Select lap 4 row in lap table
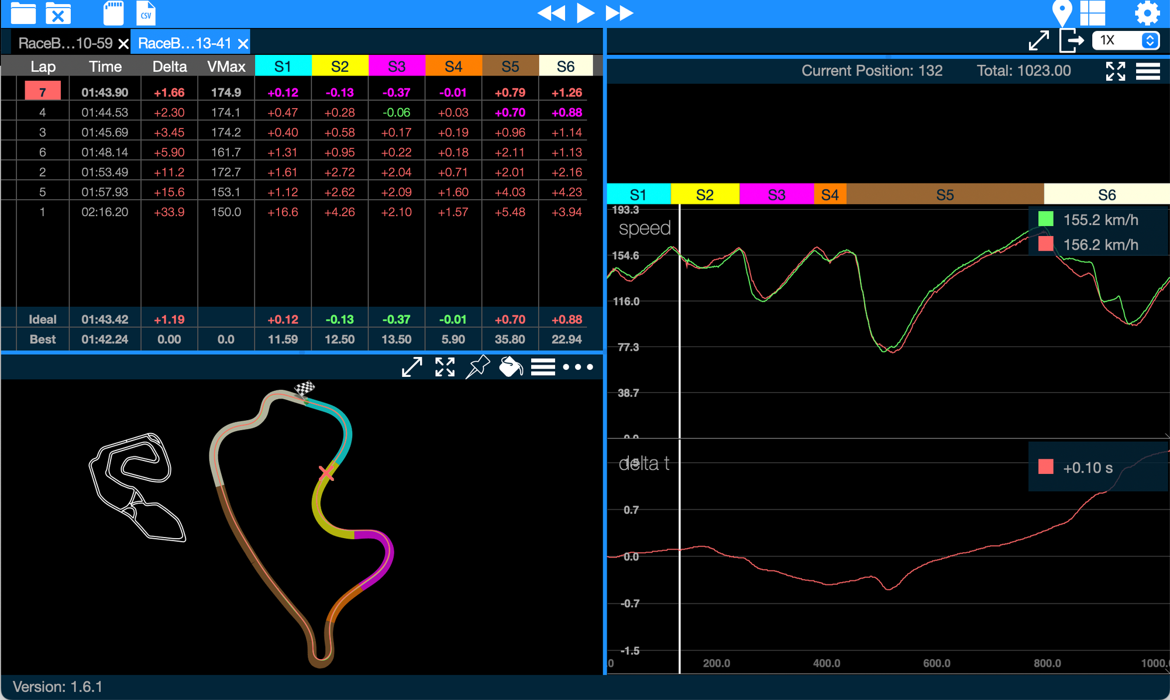This screenshot has height=700, width=1170. coord(42,112)
